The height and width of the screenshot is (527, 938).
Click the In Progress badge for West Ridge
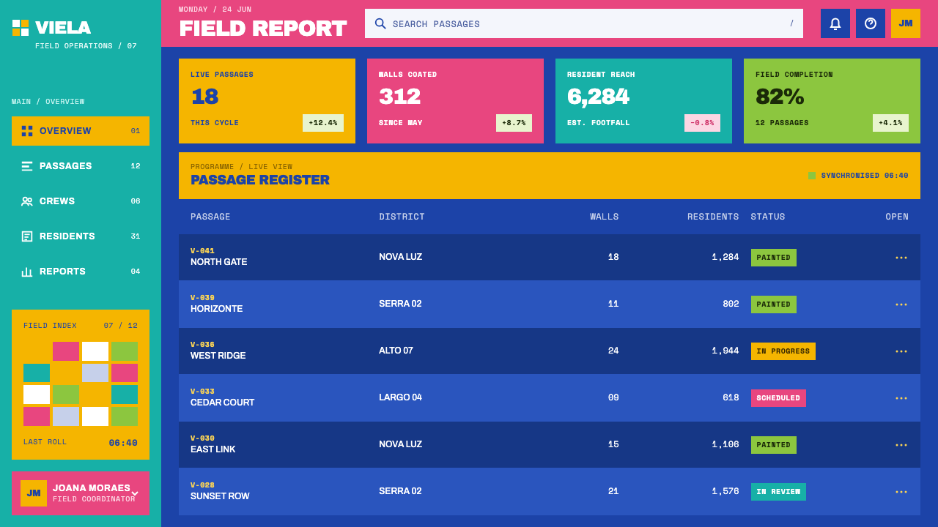point(783,351)
